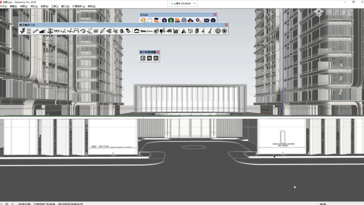Click the copy pages icon in 坯子助手
This screenshot has height=205, width=364.
coord(197,31)
